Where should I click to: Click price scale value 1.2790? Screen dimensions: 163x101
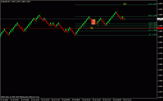160,48
